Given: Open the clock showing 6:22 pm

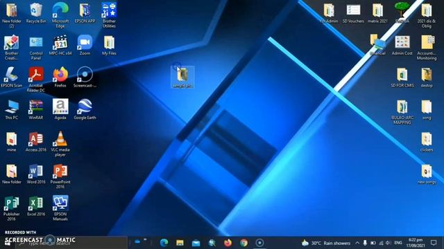Looking at the screenshot, I should 416,243.
